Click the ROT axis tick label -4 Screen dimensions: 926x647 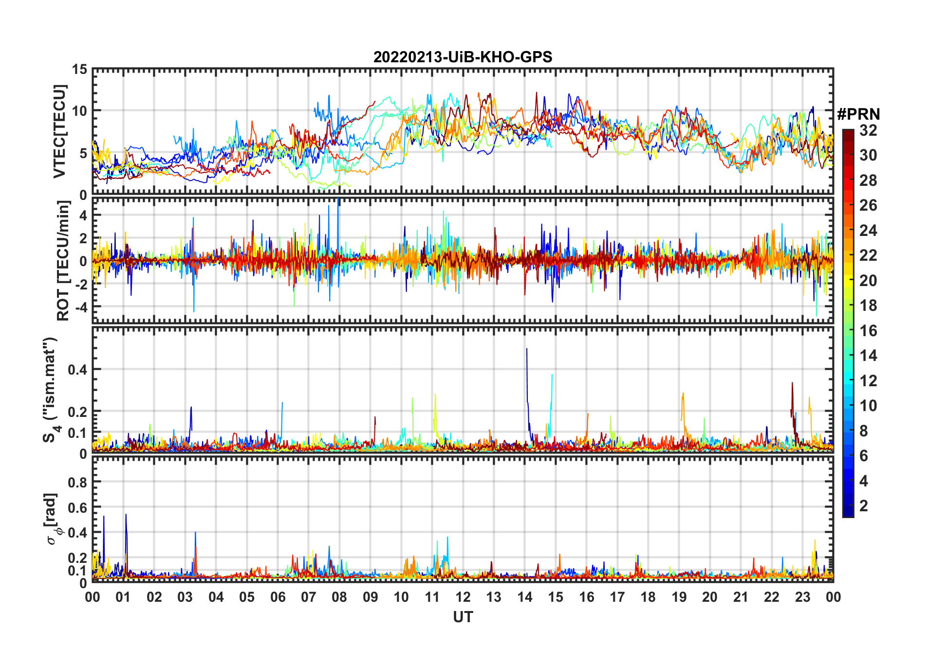point(80,307)
